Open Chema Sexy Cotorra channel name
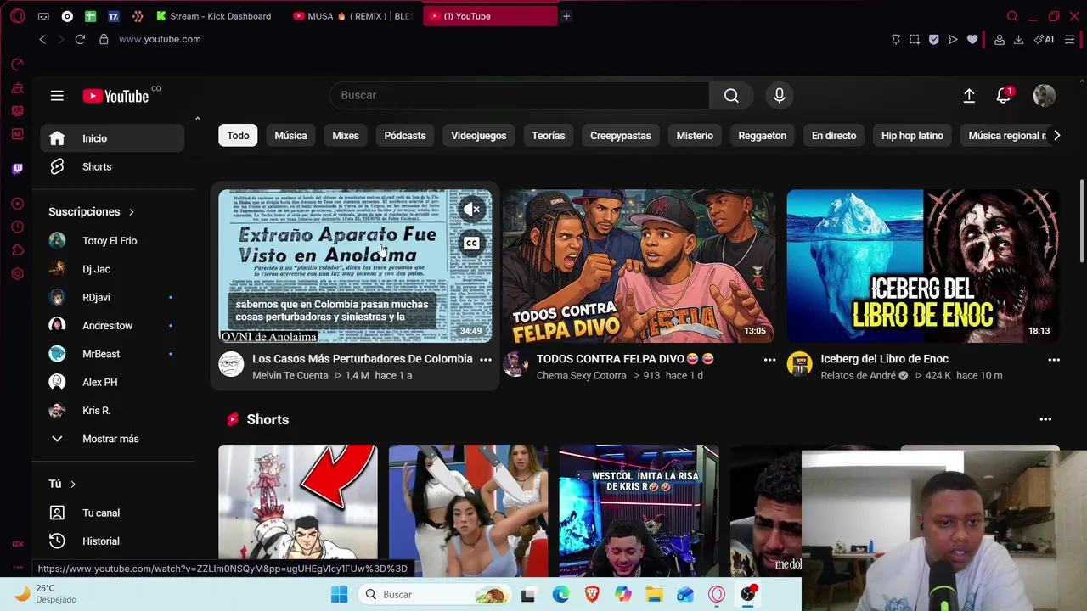Screen dimensions: 1087x611 tap(581, 375)
